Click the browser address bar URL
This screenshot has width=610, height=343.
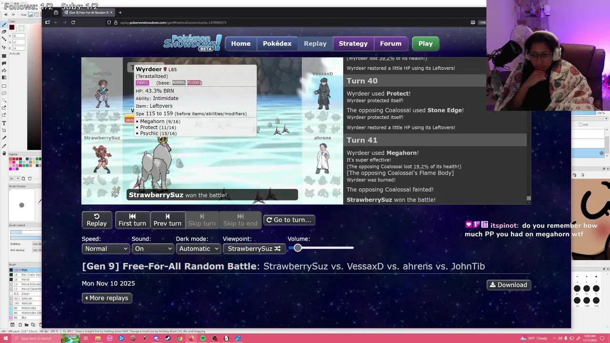(173, 22)
